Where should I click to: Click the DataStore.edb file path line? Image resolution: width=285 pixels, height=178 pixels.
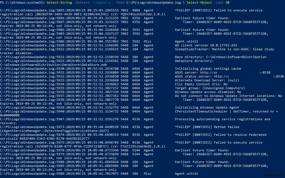click(53, 65)
